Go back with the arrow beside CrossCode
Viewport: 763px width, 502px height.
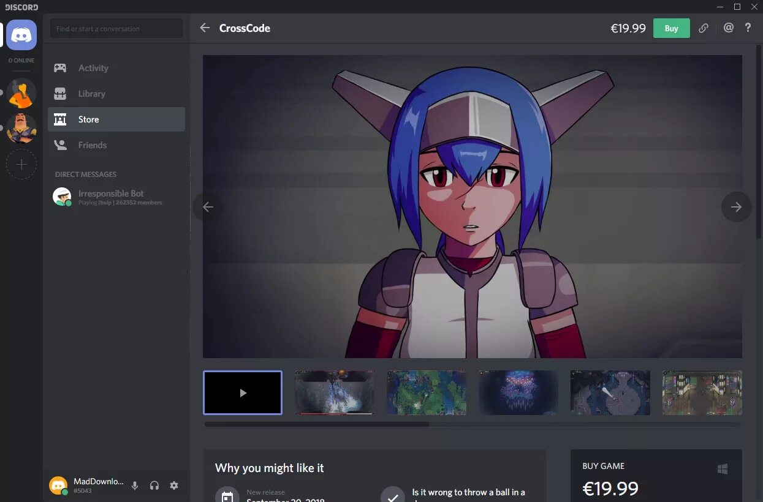(x=205, y=28)
